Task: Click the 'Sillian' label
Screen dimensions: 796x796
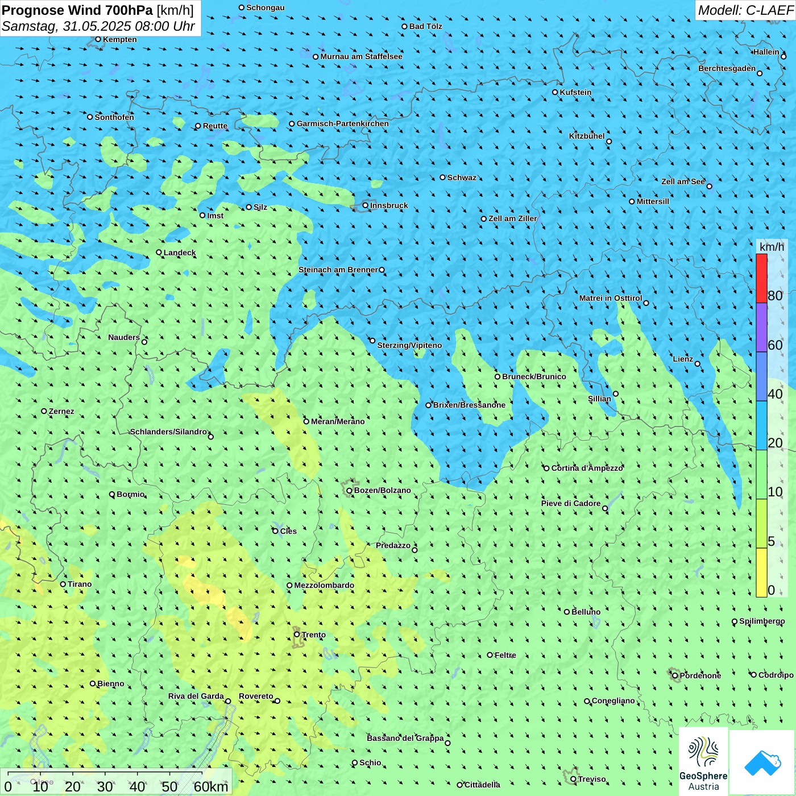Action: pos(599,399)
